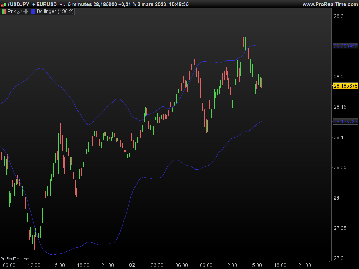Click the candlestick chart icon in title bar
Image resolution: width=359 pixels, height=269 pixels.
[x=4, y=4]
